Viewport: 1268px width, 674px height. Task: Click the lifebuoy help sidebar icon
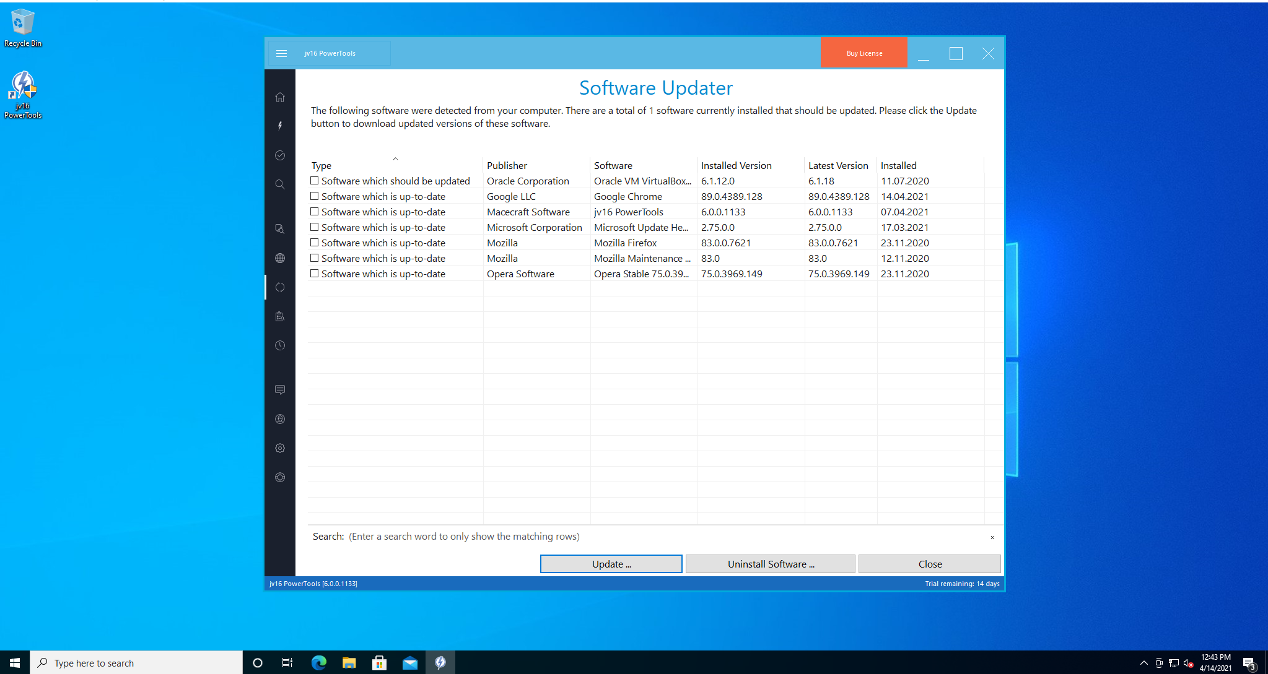(x=280, y=477)
